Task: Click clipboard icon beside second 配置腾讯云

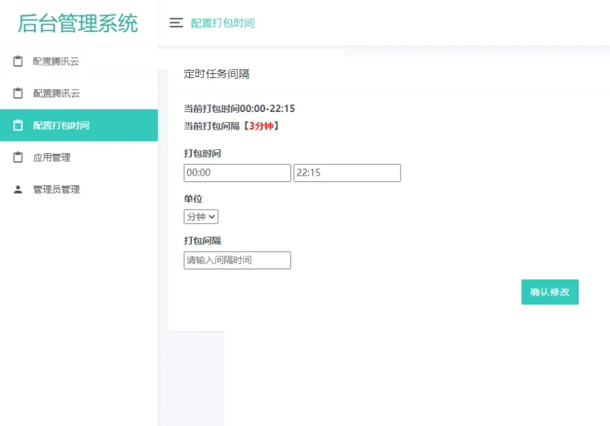Action: (x=18, y=94)
